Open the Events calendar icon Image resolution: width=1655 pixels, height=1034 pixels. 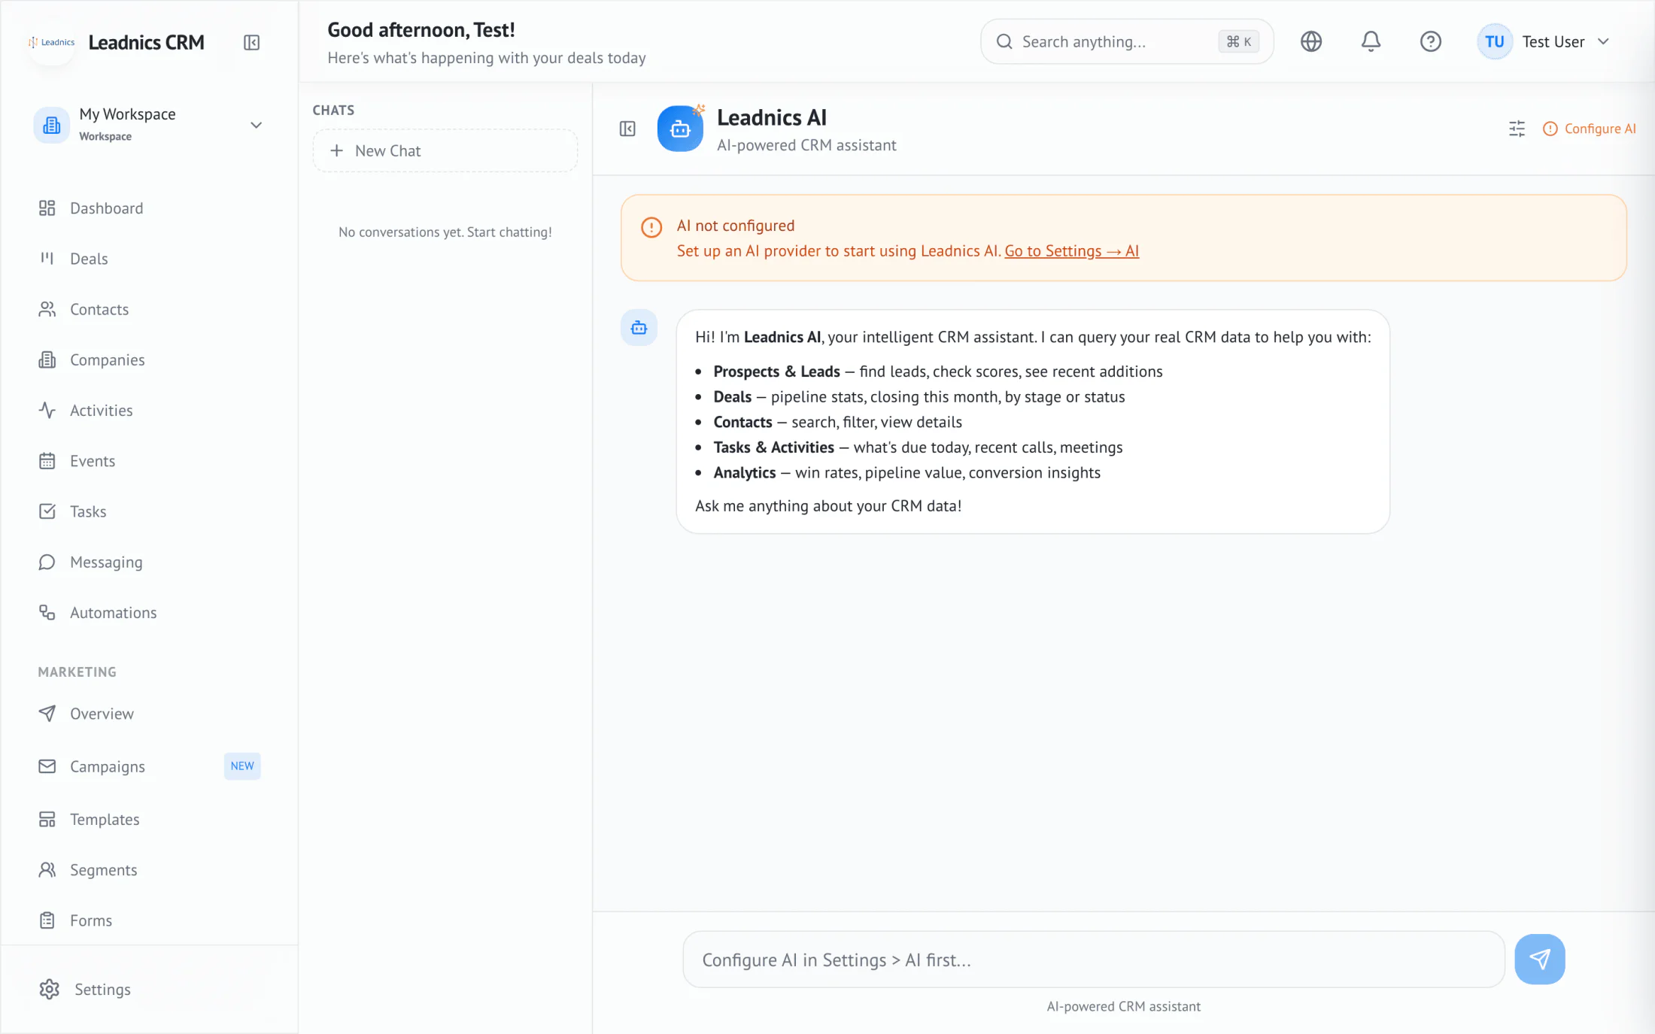(47, 461)
